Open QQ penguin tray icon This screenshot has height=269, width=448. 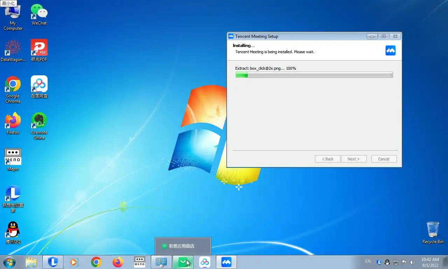click(x=387, y=262)
